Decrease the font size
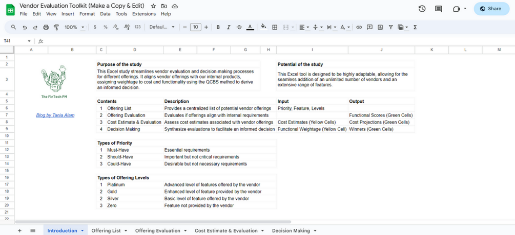515x235 pixels. point(184,27)
